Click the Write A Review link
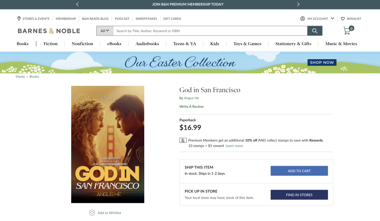380x221 pixels. 191,106
